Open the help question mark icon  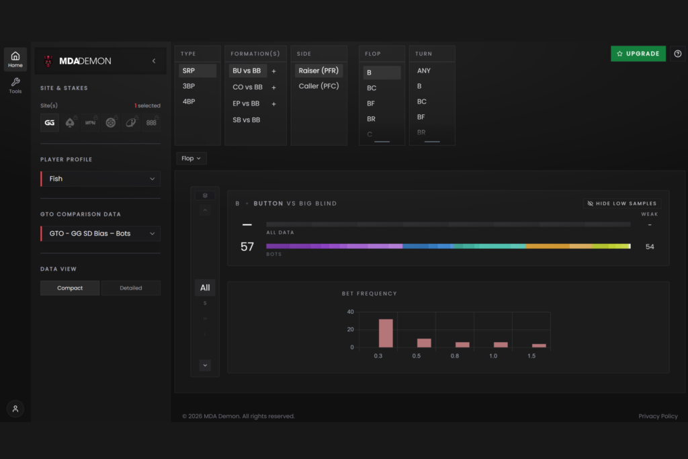click(677, 54)
